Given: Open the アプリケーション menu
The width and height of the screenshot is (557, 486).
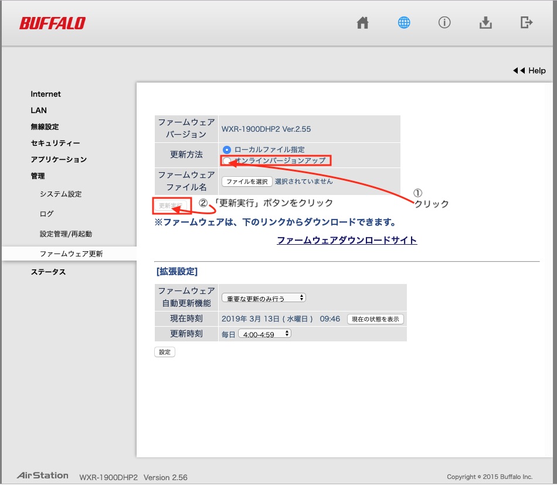Looking at the screenshot, I should pyautogui.click(x=59, y=159).
